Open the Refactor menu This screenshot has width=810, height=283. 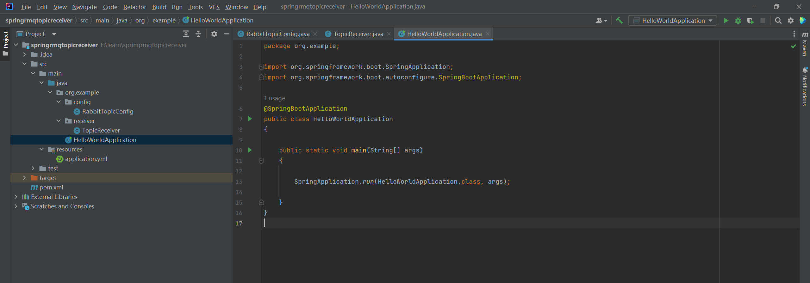(134, 7)
